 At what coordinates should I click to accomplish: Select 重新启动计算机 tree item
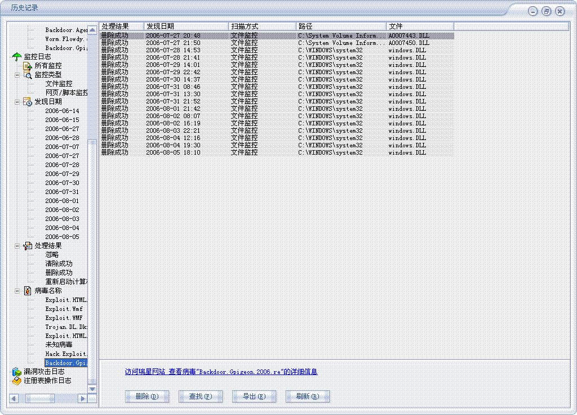tap(66, 282)
